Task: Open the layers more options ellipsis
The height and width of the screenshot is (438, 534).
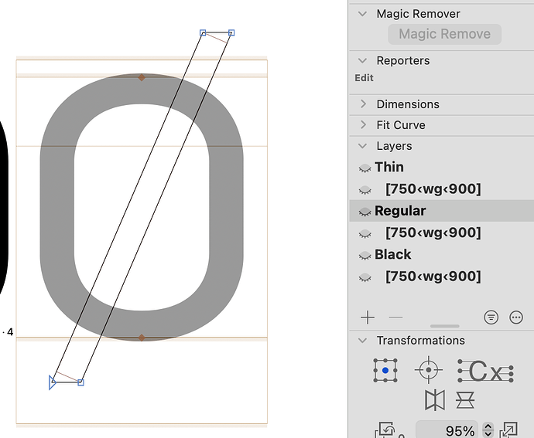Action: tap(516, 317)
